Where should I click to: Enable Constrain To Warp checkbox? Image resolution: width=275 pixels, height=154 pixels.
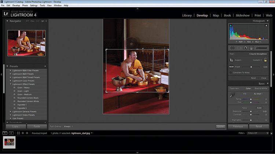point(231,73)
